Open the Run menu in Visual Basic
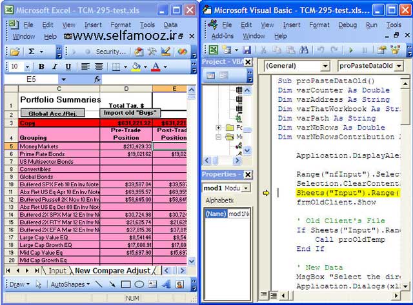The image size is (413, 305). 372,25
